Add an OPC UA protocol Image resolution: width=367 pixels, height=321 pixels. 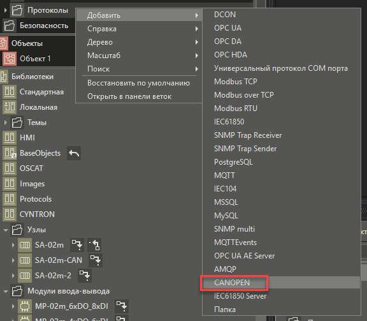pos(282,28)
